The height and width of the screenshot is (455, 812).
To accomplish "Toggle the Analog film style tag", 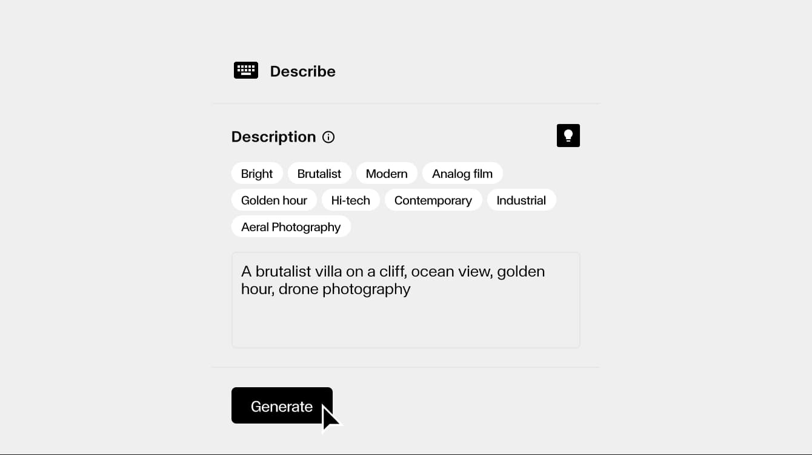I will [462, 173].
